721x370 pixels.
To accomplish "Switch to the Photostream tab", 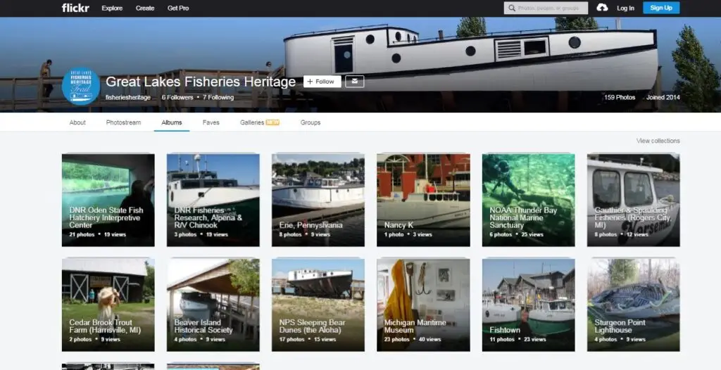I will pos(123,122).
